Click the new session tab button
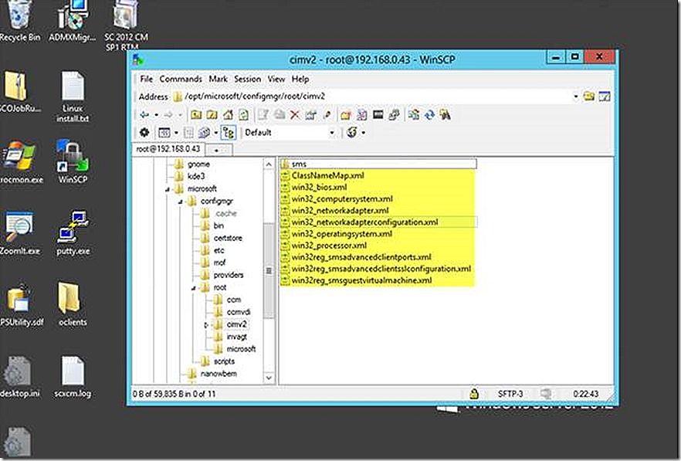 click(x=219, y=151)
